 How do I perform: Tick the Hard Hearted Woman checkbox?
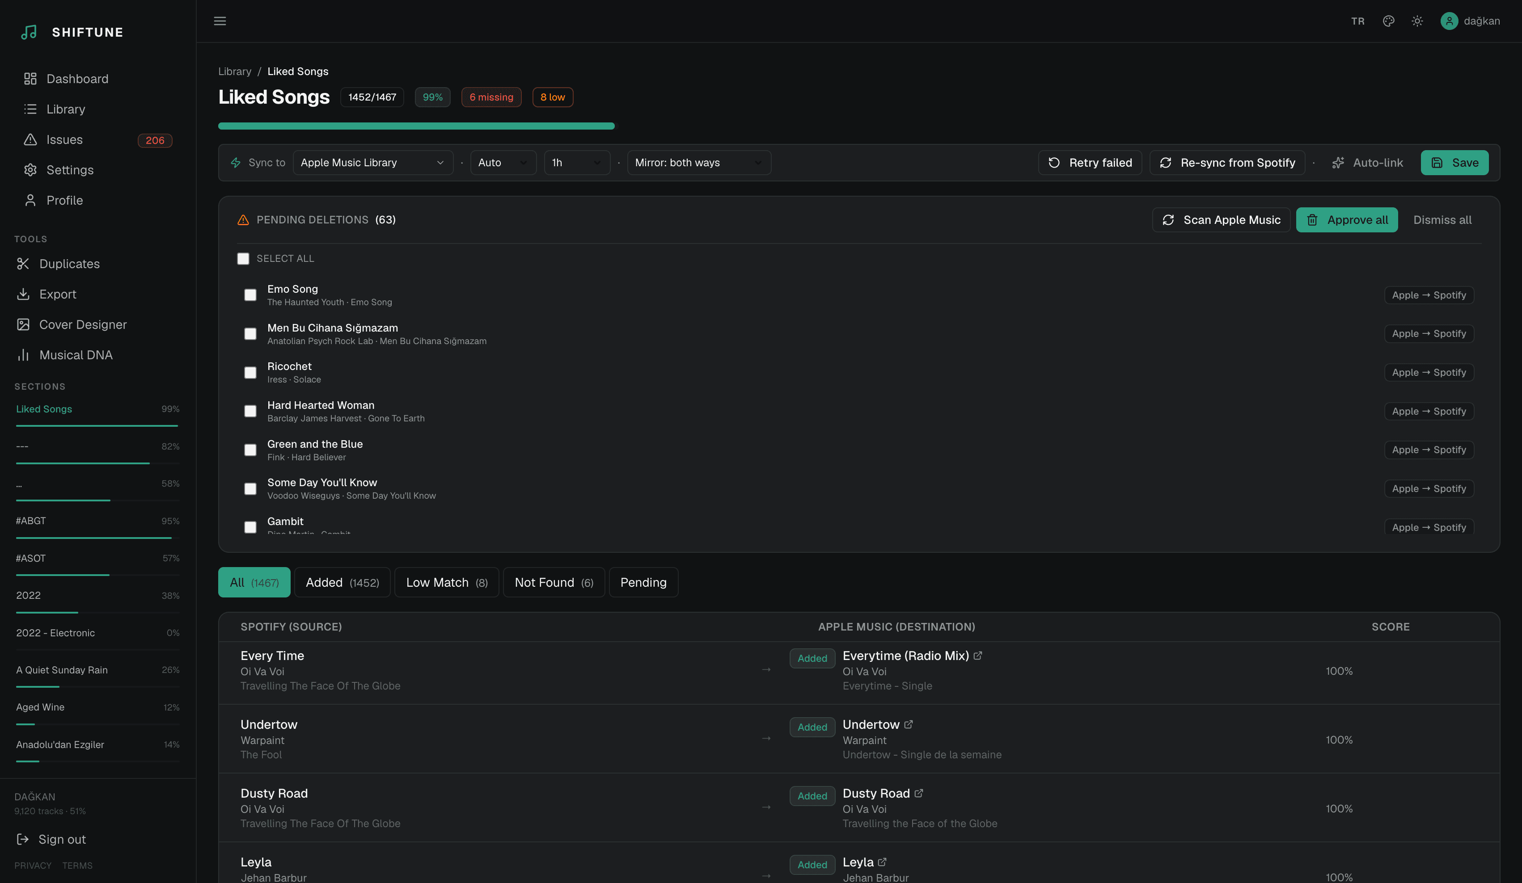tap(250, 411)
